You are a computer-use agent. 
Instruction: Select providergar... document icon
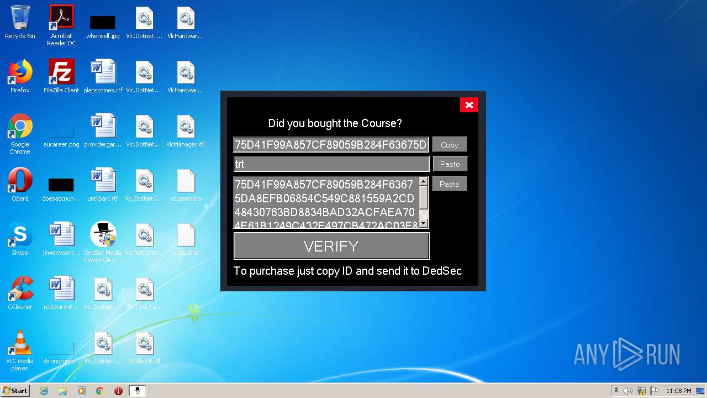(103, 130)
